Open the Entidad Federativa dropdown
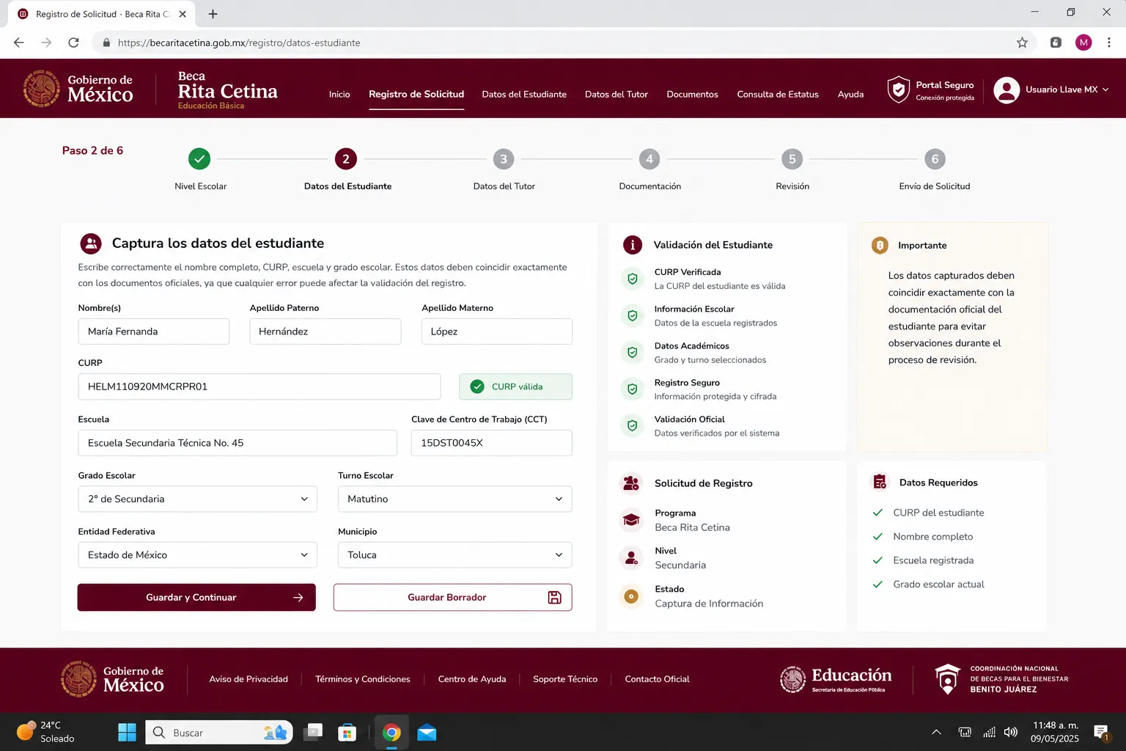Image resolution: width=1126 pixels, height=751 pixels. pyautogui.click(x=198, y=555)
